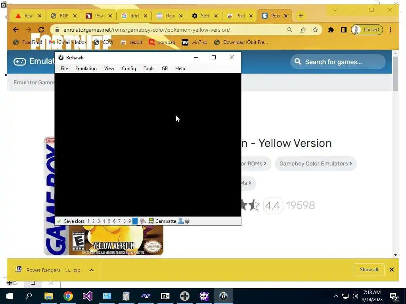406x304 pixels.
Task: Open a new Chrome tab
Action: click(x=301, y=16)
